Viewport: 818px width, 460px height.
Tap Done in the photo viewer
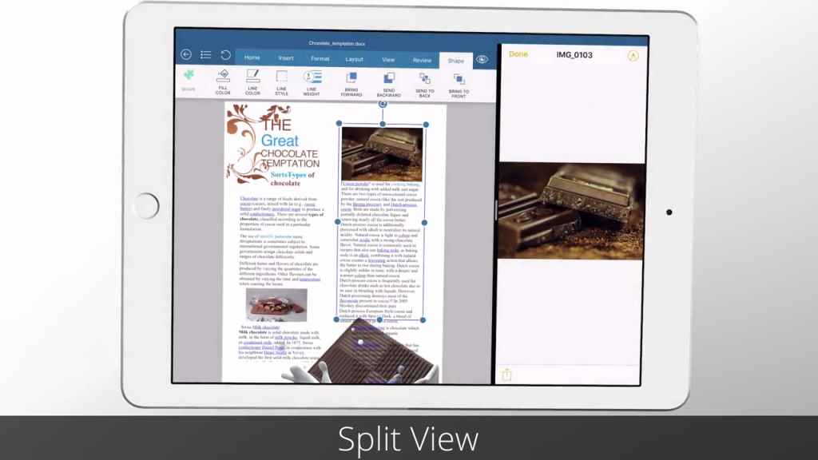[518, 54]
